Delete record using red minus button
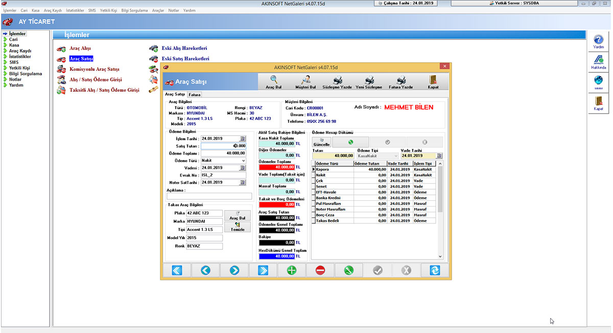 pyautogui.click(x=320, y=270)
